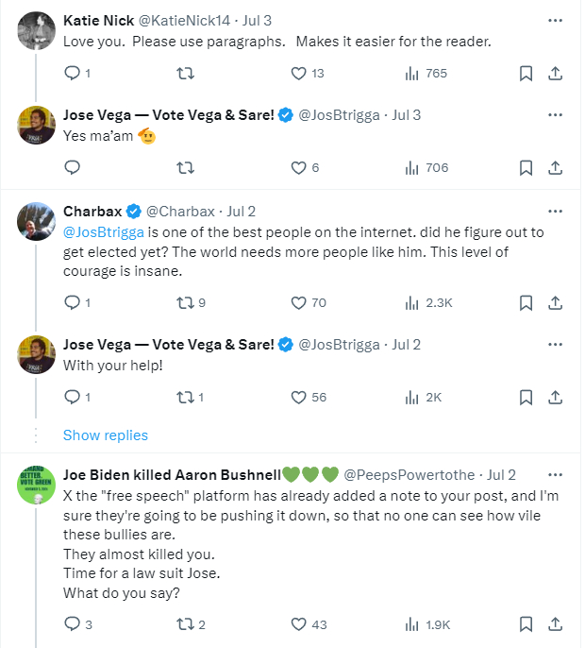The width and height of the screenshot is (585, 648).
Task: Share Katie Nick's tweet
Action: tap(556, 73)
